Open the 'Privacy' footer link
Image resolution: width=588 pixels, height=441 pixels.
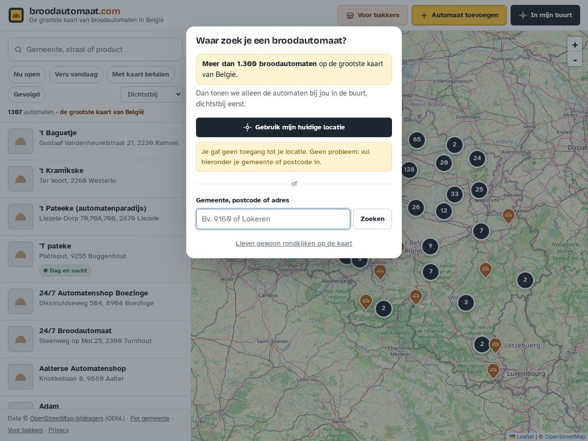tap(59, 430)
